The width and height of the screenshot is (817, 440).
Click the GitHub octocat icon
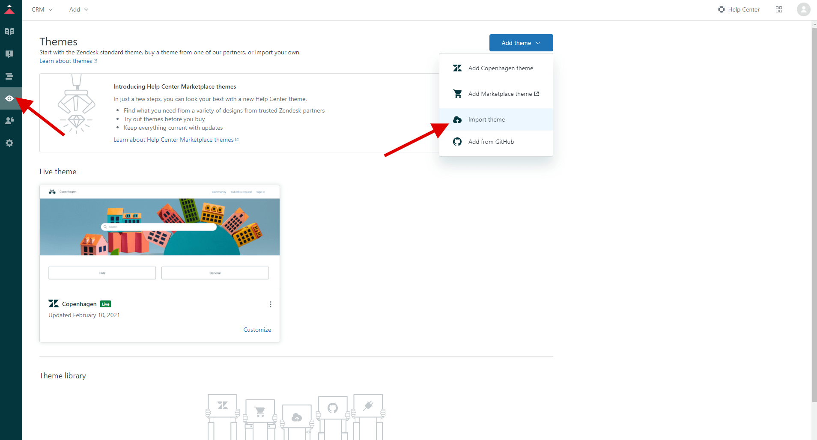(x=457, y=142)
